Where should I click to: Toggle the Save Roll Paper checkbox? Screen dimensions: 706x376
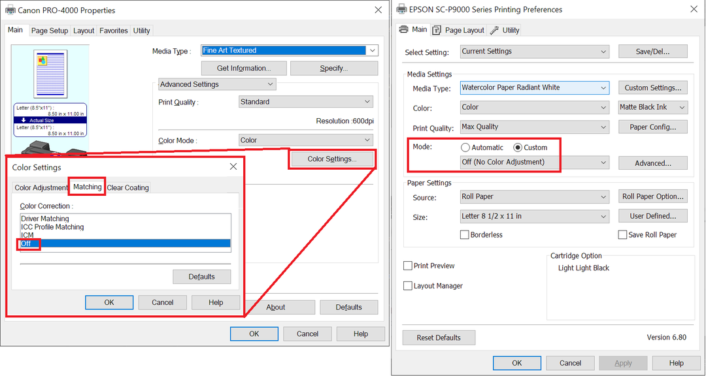[622, 234]
